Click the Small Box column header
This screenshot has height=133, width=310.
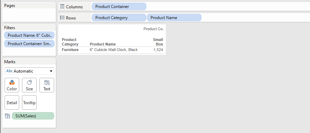point(158,42)
